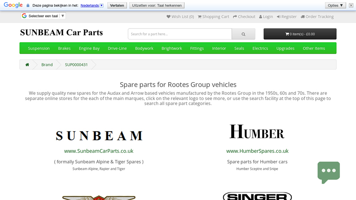
Task: Open the Nederlands language dropdown arrow
Action: 102,5
